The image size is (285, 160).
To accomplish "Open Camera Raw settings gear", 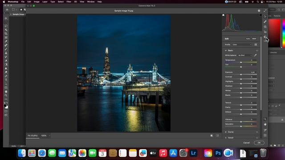I will pos(259,11).
